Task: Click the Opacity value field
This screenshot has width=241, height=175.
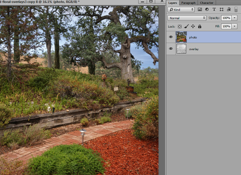Action: (x=226, y=18)
